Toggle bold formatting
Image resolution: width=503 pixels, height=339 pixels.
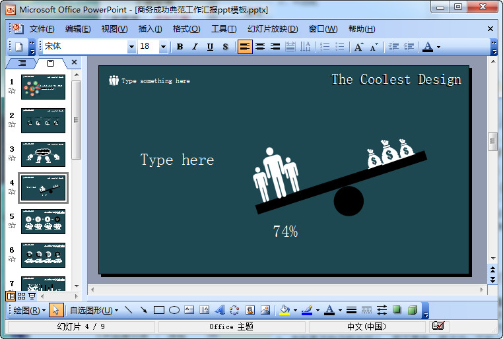tap(180, 47)
